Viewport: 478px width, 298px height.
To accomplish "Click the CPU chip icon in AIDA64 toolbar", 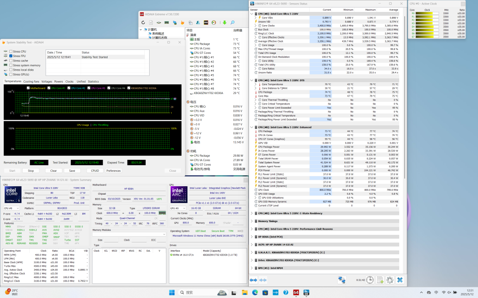I will click(159, 23).
